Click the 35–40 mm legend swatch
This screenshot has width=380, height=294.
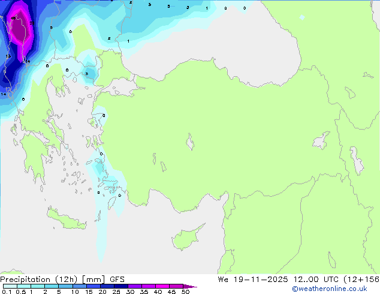pos(149,286)
